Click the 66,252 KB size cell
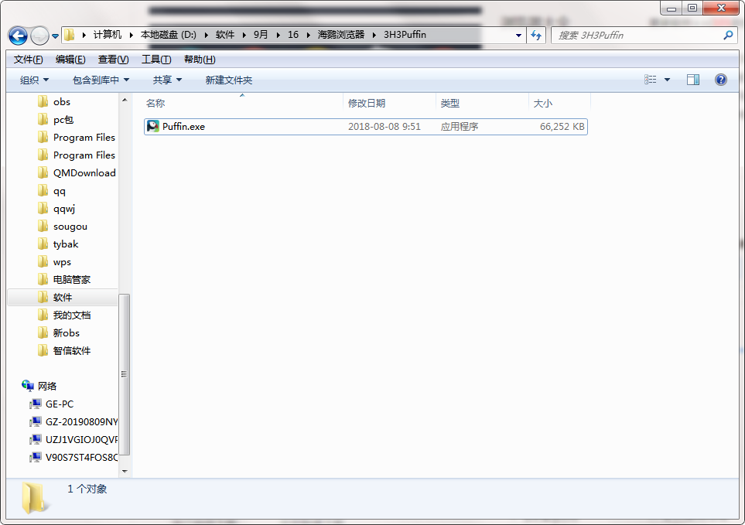The image size is (745, 525). (x=562, y=127)
